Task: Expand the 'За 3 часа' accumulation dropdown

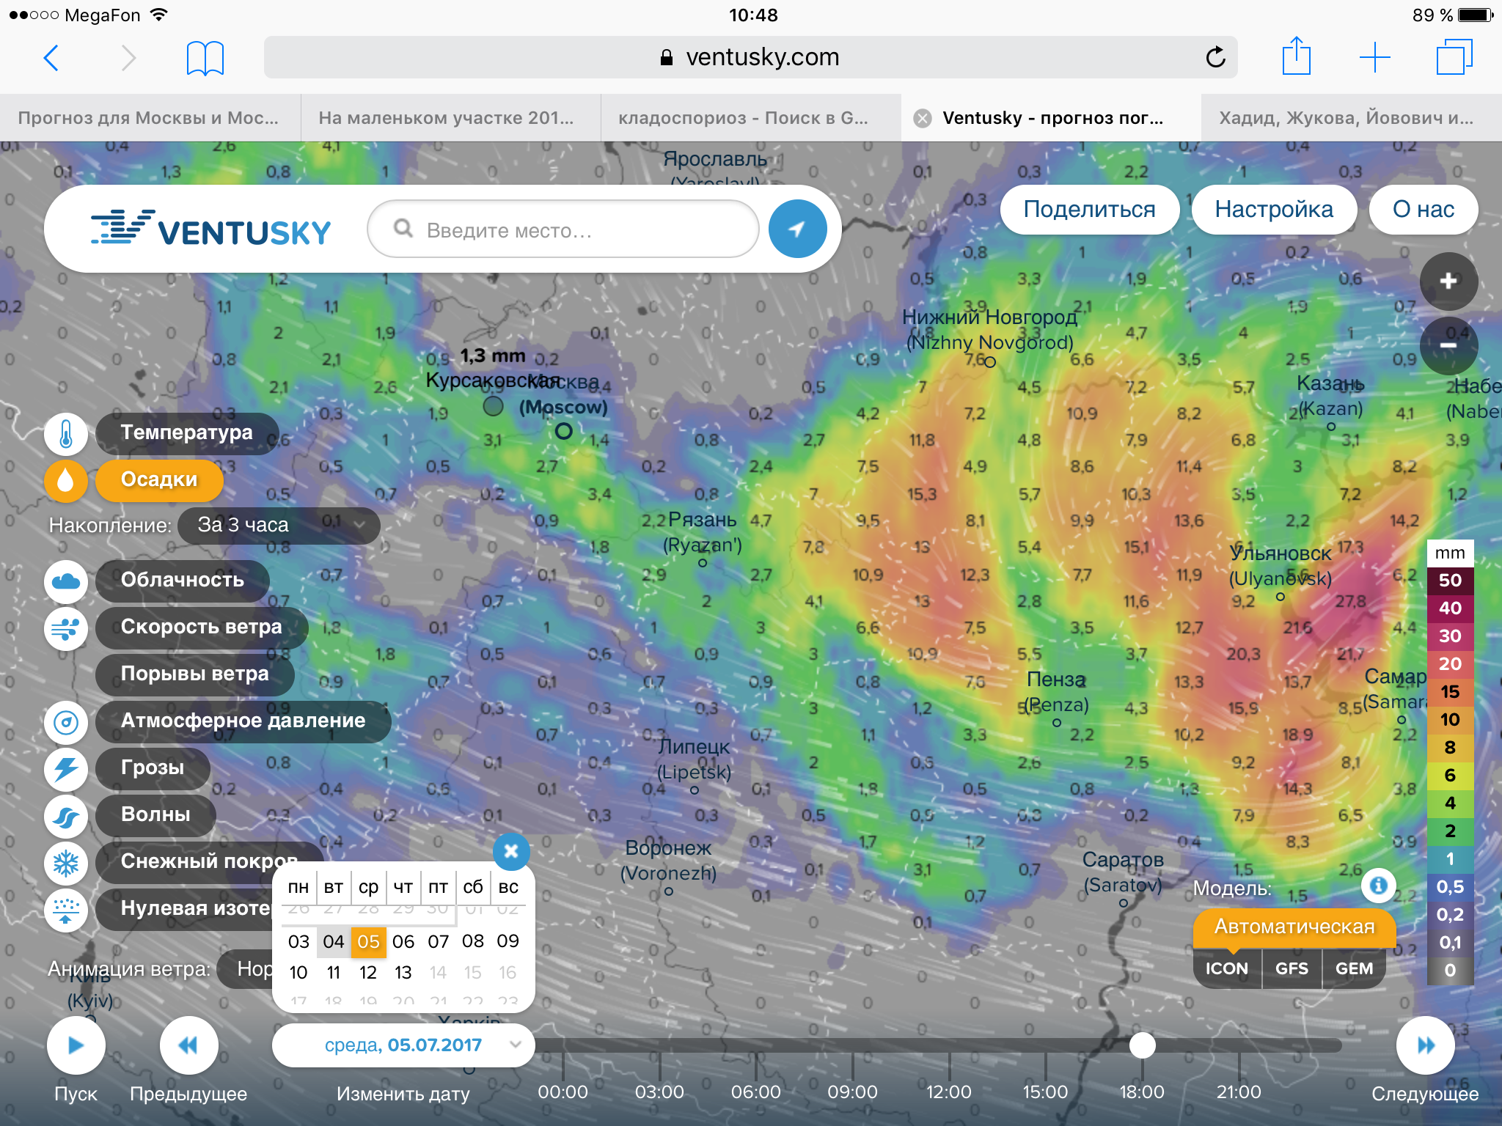Action: pos(279,525)
